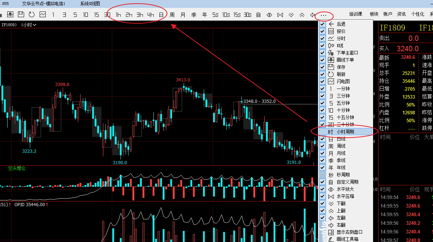Open the 培训课 link in top bar

pyautogui.click(x=356, y=14)
